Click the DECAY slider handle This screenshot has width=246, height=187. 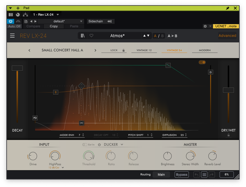(17, 68)
